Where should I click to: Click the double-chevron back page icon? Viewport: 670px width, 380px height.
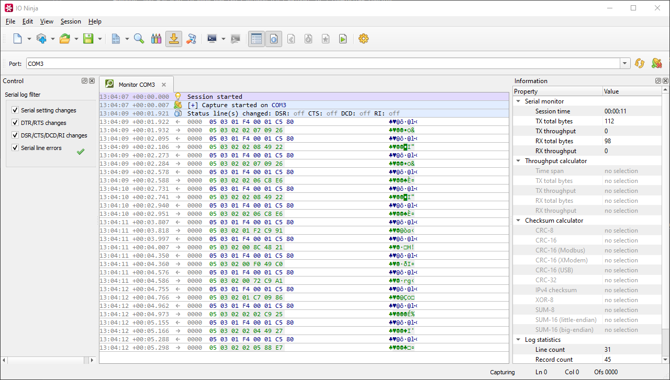(x=292, y=39)
